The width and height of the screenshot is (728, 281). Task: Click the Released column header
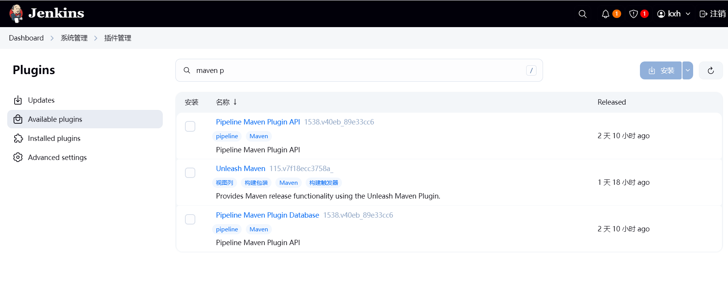tap(612, 102)
